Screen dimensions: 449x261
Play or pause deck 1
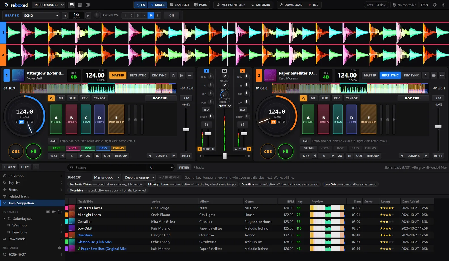tap(33, 151)
